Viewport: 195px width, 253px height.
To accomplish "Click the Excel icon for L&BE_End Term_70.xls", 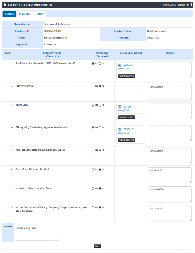I will pyautogui.click(x=120, y=65).
